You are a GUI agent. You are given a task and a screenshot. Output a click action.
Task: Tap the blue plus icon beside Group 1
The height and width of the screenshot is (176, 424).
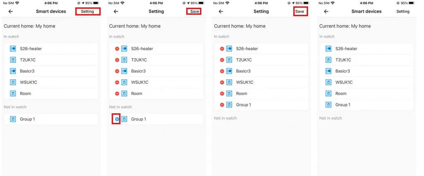[117, 119]
